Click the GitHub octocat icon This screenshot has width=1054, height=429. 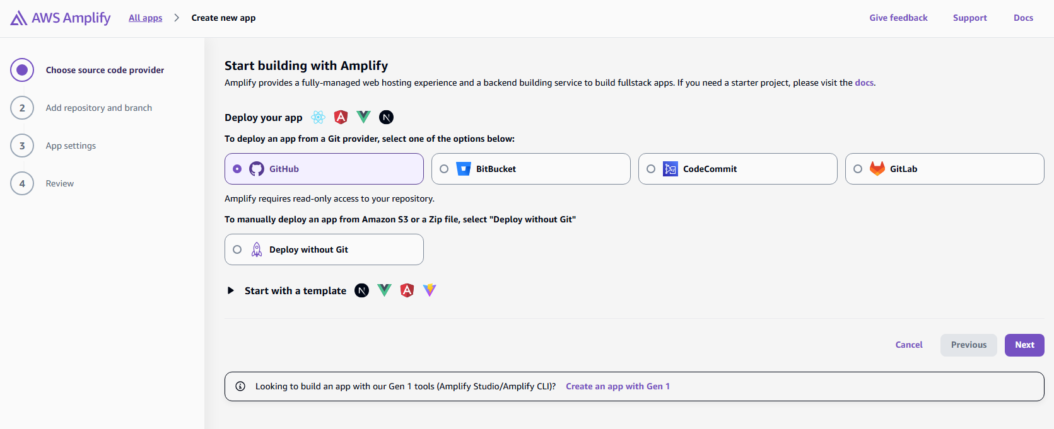(x=257, y=169)
